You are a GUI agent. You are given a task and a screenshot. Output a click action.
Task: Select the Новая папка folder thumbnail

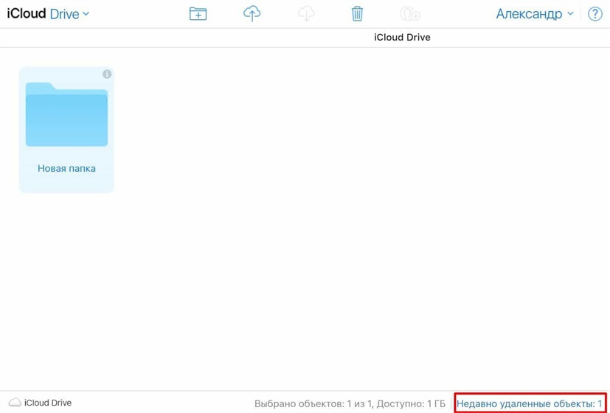point(66,114)
